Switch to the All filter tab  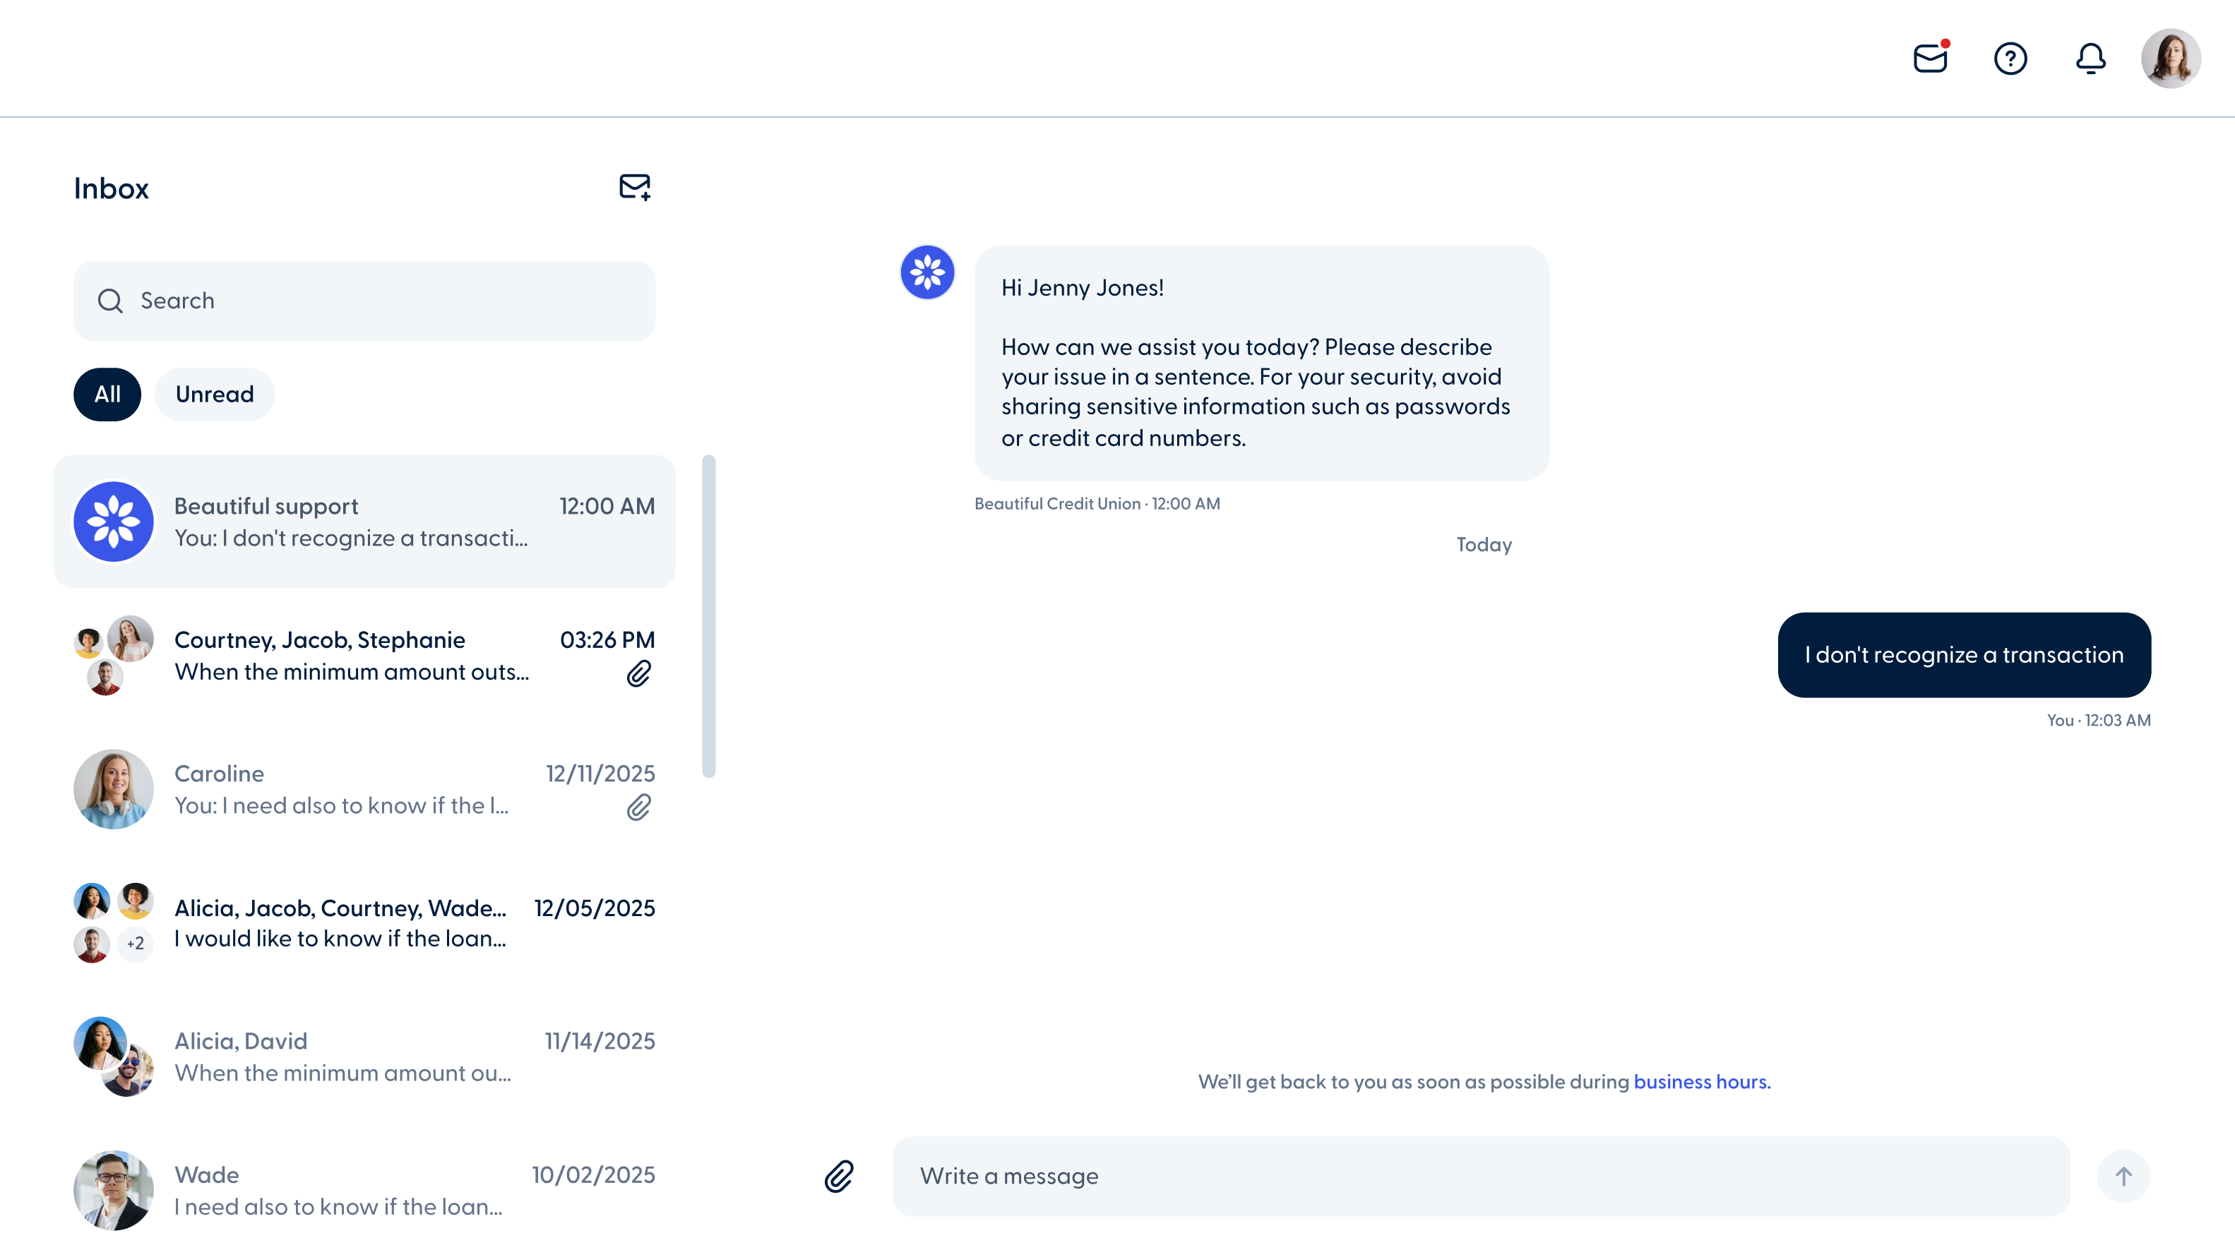point(107,395)
